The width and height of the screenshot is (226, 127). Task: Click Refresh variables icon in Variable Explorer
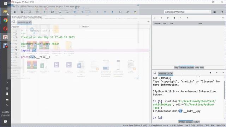pyautogui.click(x=187, y=18)
